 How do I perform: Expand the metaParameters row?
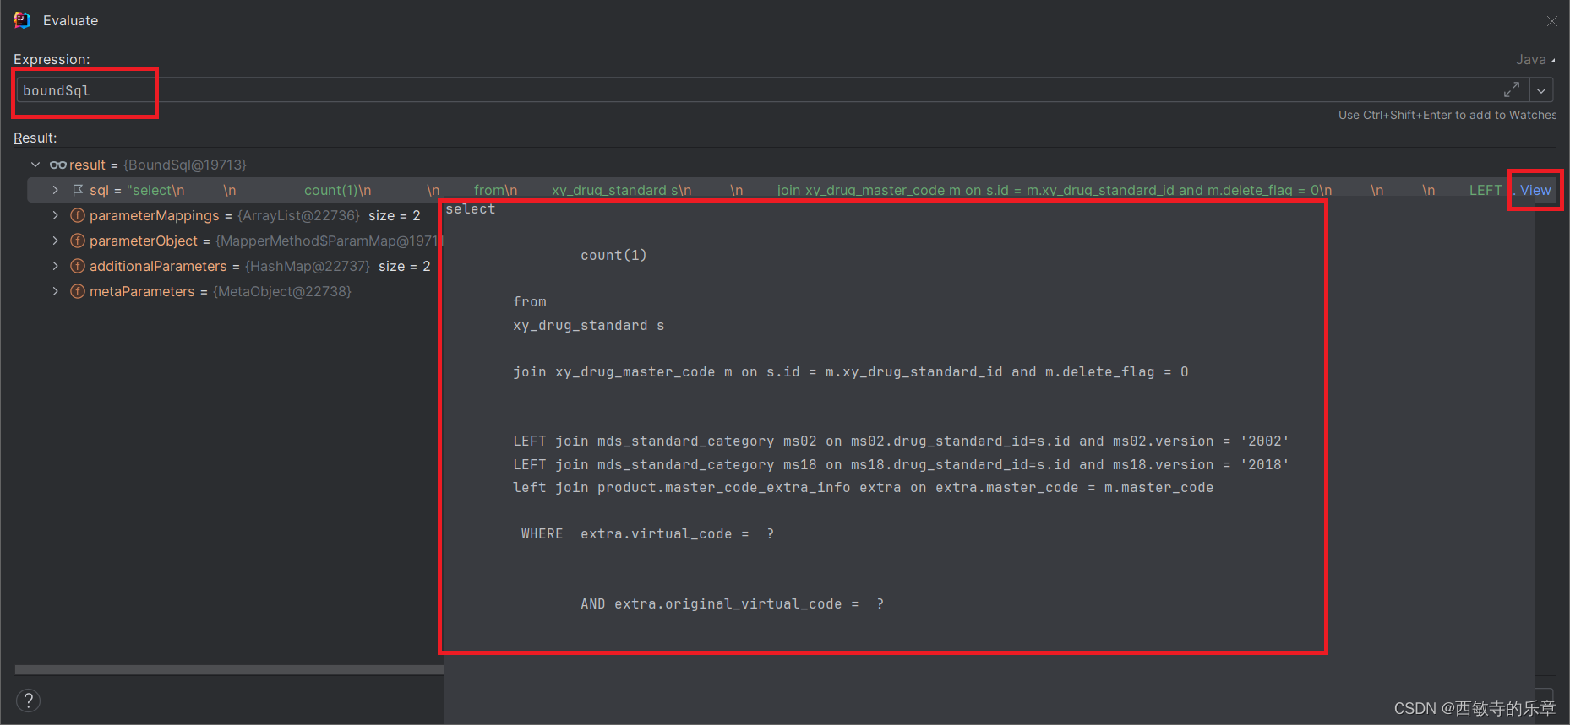(x=56, y=291)
